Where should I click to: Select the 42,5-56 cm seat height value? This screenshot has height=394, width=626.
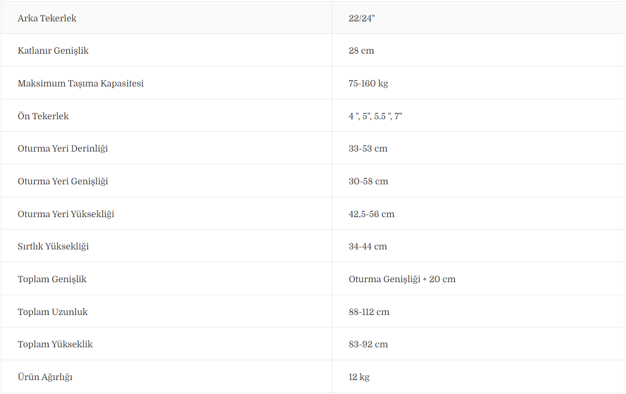(x=371, y=214)
